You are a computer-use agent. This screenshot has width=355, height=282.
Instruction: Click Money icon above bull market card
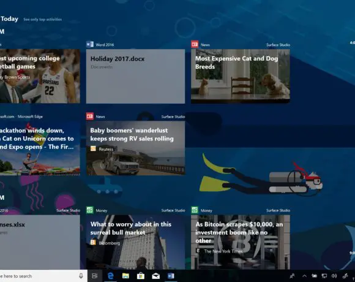[90, 210]
